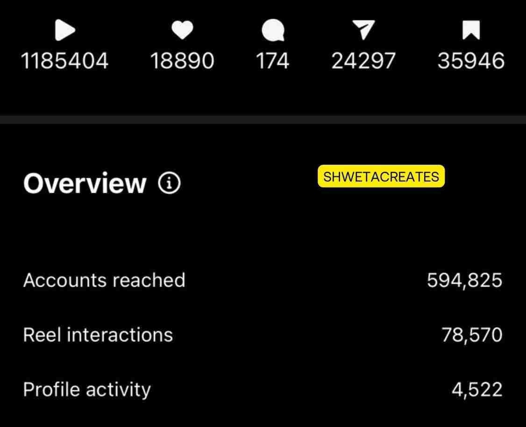Click the Overview heading
The image size is (526, 427).
click(85, 183)
